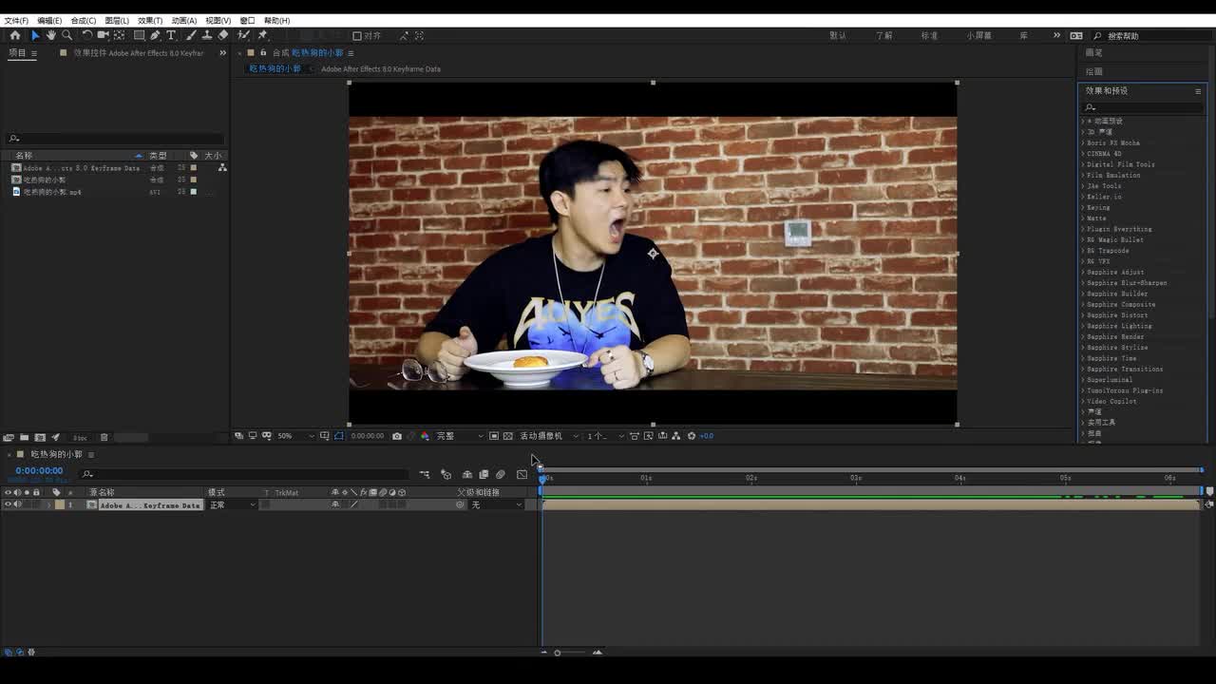Image resolution: width=1216 pixels, height=684 pixels.
Task: Select the Hand tool
Action: (51, 35)
